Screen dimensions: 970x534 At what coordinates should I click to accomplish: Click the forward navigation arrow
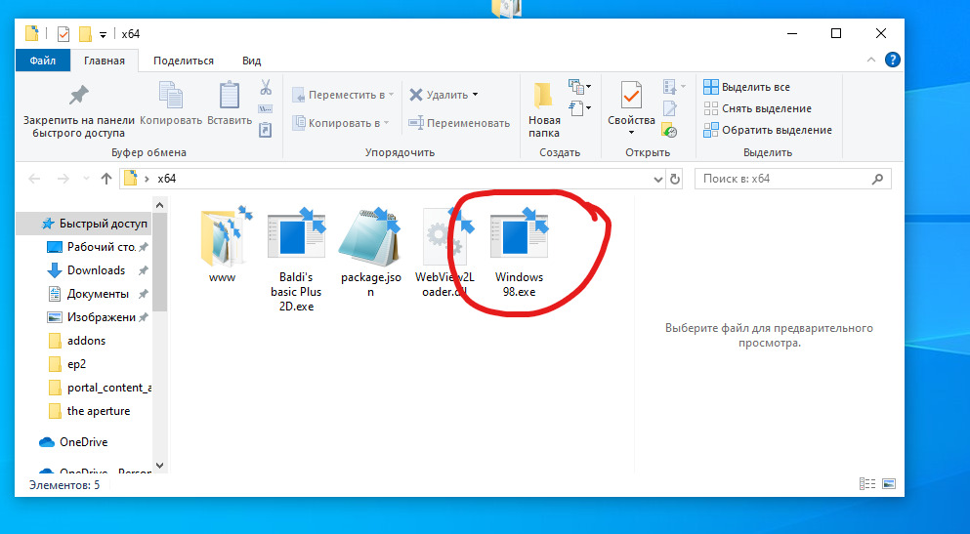click(63, 179)
